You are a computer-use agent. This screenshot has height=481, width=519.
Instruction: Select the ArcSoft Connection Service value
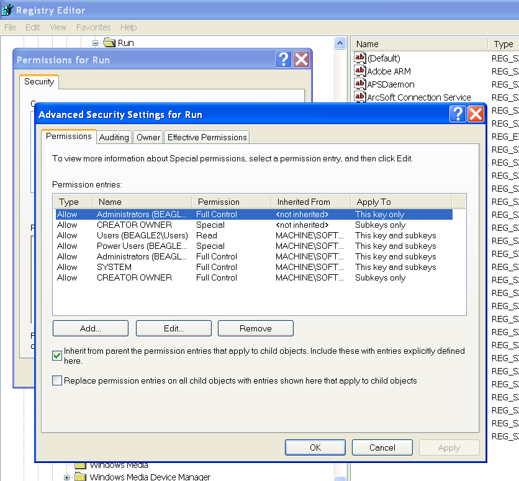pos(418,97)
